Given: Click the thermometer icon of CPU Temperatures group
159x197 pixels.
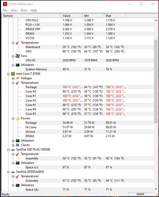Looking at the screenshot, I should tap(17, 83).
